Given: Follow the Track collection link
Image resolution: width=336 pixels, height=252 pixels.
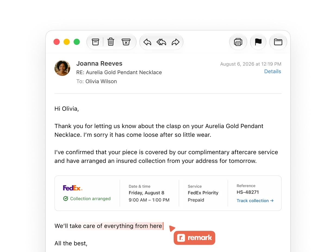Looking at the screenshot, I should (255, 201).
